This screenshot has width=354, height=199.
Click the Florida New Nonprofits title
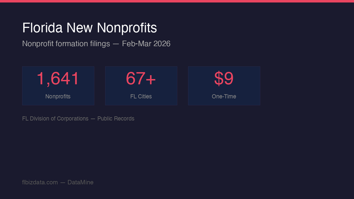89,28
